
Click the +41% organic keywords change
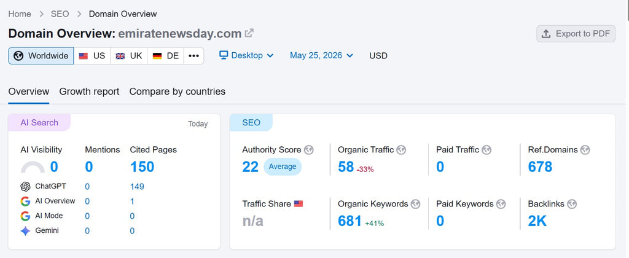374,224
